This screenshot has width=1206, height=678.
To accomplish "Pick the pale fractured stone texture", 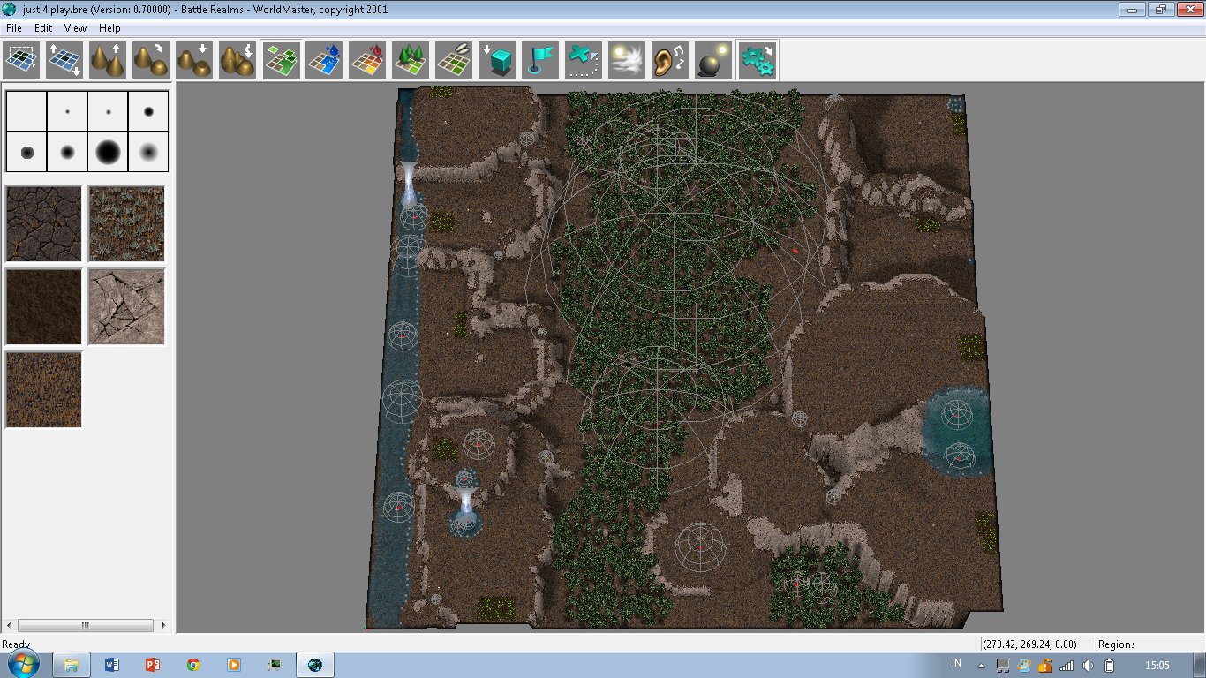I will 126,306.
